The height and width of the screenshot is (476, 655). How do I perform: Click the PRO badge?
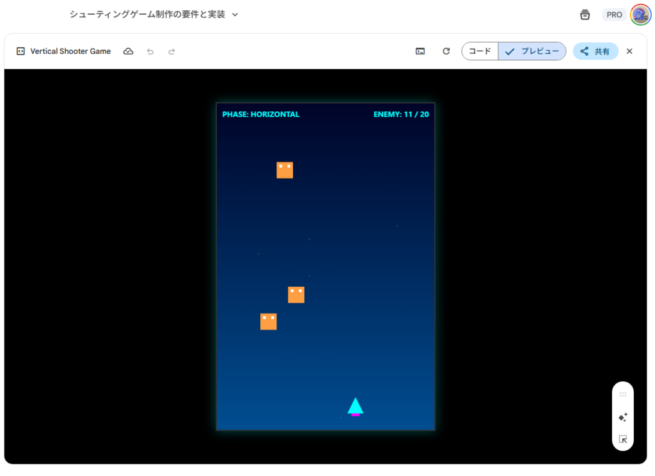tap(614, 15)
